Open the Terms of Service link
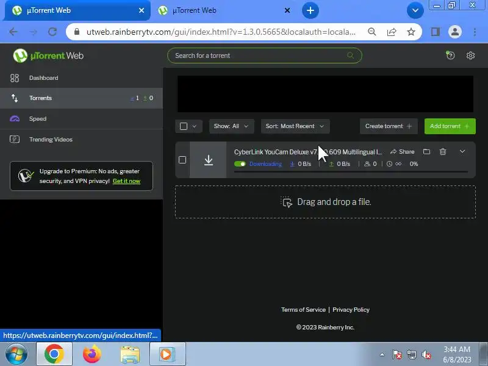 303,310
